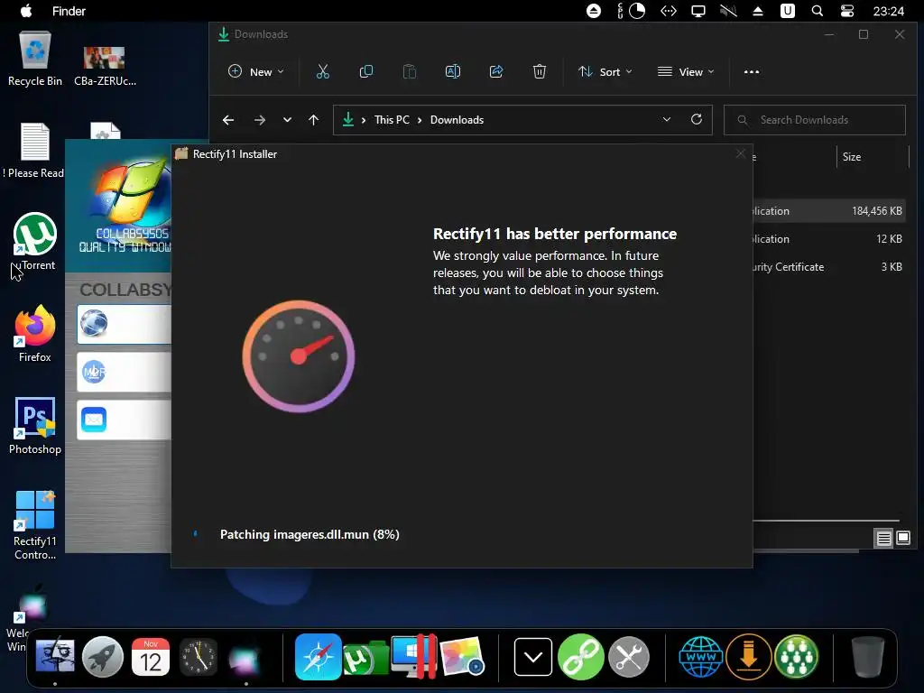This screenshot has width=924, height=693.
Task: Click the Copy icon in Downloads toolbar
Action: click(366, 72)
